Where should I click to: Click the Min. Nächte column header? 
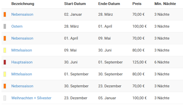tap(165, 4)
